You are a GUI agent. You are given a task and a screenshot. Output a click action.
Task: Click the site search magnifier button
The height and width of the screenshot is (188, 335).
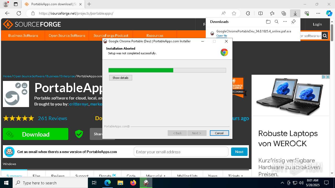click(x=325, y=36)
